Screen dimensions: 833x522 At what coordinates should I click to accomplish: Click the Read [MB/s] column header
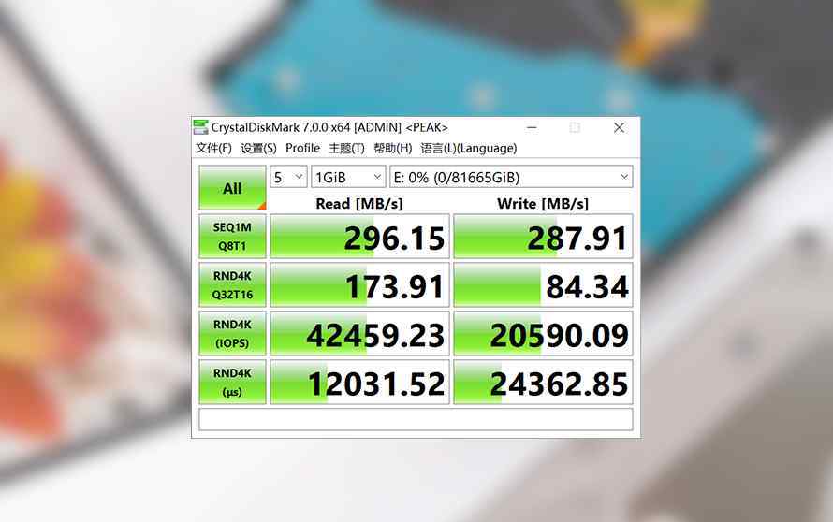[359, 203]
